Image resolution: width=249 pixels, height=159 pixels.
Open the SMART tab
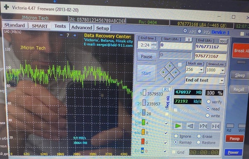coord(39,26)
